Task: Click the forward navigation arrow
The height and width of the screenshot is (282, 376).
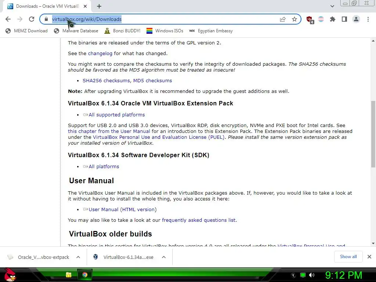Action: click(20, 19)
